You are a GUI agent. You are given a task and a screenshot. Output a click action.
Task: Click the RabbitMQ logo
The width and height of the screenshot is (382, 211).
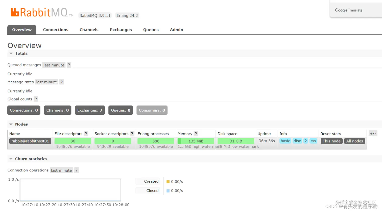tap(42, 12)
